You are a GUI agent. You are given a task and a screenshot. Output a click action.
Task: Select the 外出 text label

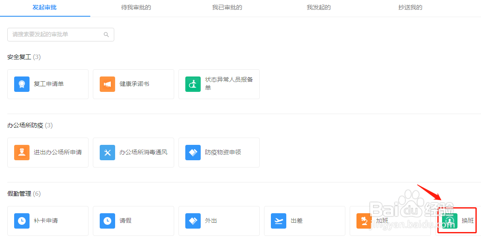(x=211, y=220)
